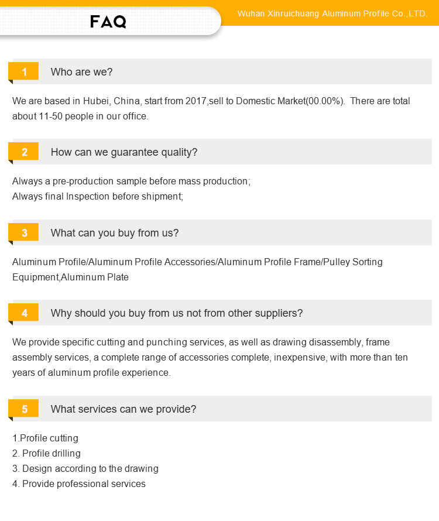Click the cutting and punching services paragraph
439x521 pixels.
click(x=210, y=357)
